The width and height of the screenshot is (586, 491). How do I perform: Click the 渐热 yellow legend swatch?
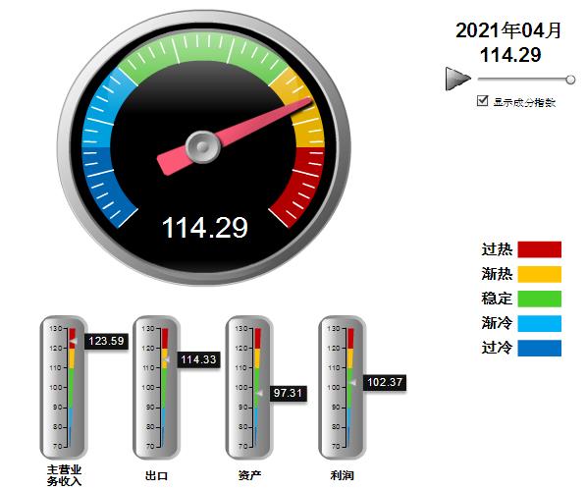pos(539,274)
